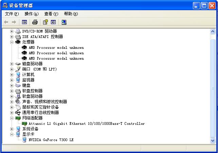Click the NVIDIA GeForce 7300 LE device icon
The height and width of the screenshot is (153, 218).
(24, 140)
